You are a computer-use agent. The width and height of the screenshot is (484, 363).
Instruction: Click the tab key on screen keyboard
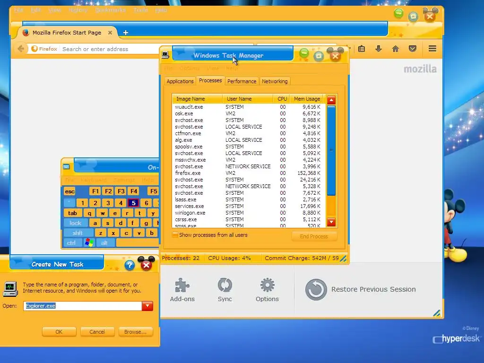click(72, 213)
